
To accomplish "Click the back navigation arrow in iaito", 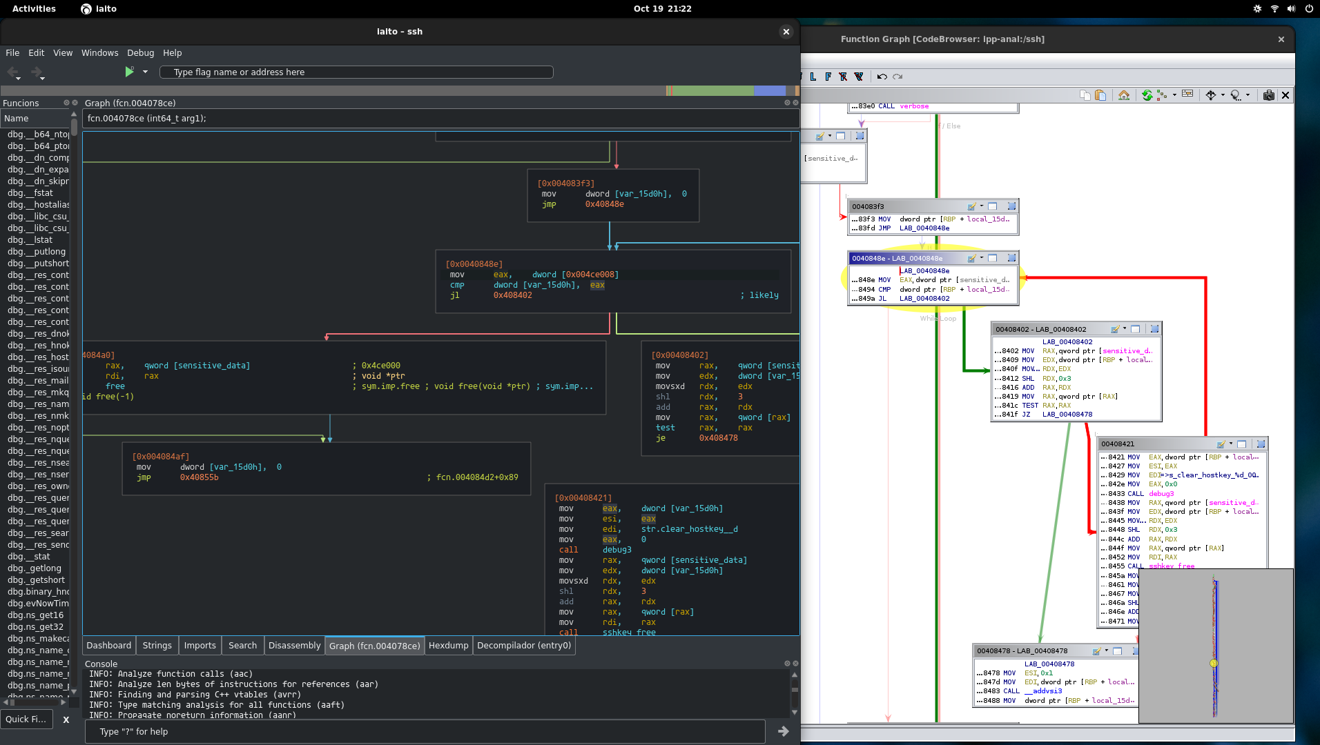I will [12, 72].
